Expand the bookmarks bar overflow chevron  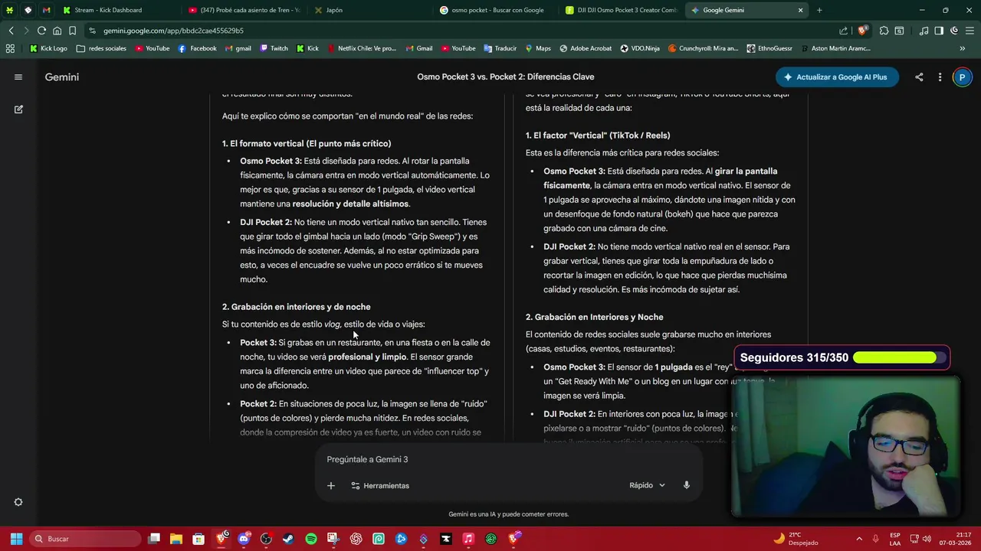(x=962, y=48)
